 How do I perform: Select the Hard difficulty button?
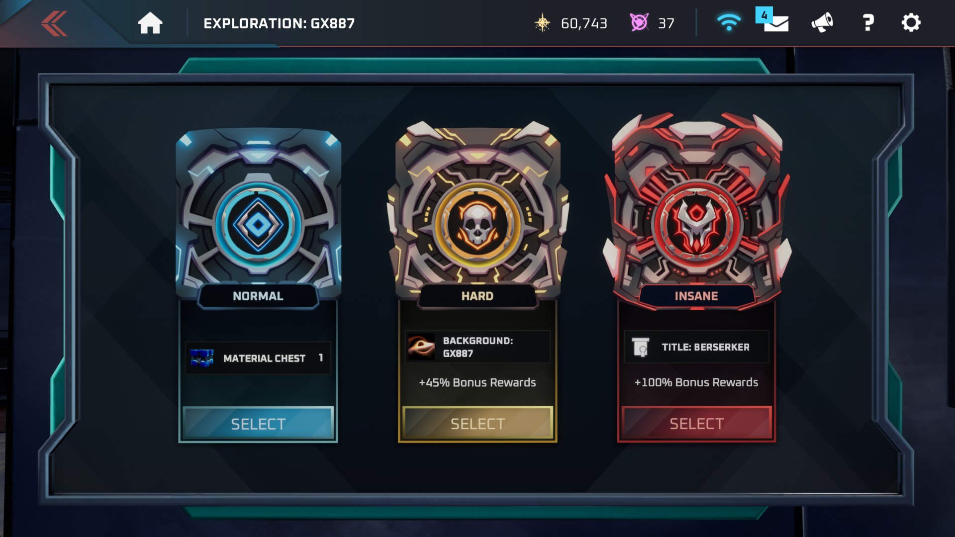point(477,424)
